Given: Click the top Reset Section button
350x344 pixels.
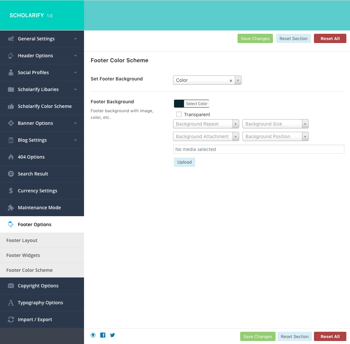Looking at the screenshot, I should [x=293, y=38].
